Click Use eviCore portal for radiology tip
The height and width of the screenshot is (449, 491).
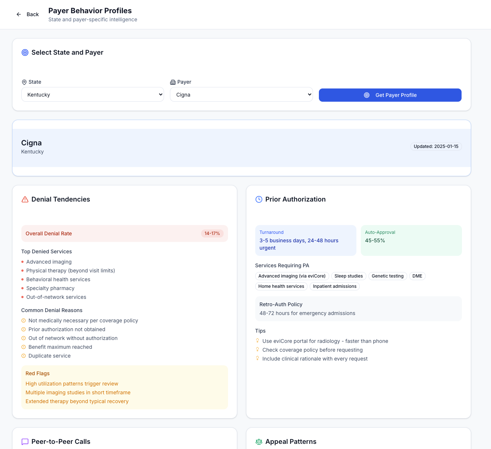(325, 341)
